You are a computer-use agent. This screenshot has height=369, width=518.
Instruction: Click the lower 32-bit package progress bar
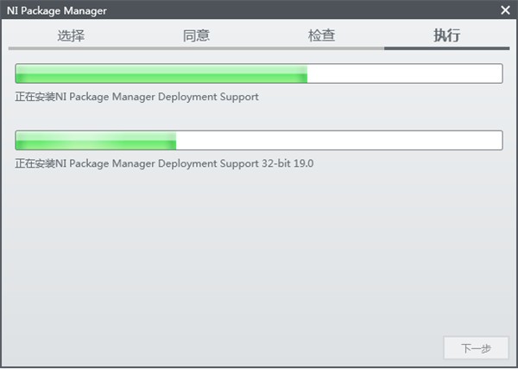click(259, 140)
